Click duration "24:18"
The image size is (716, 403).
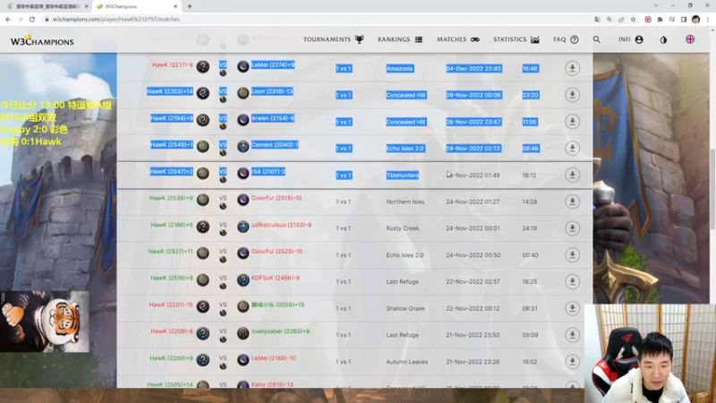click(x=530, y=228)
